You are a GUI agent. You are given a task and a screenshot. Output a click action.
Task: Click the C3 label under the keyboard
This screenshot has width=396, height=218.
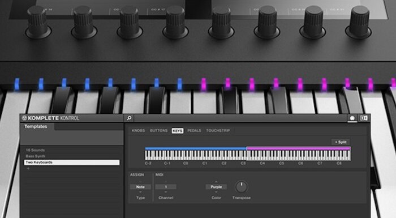(243, 164)
